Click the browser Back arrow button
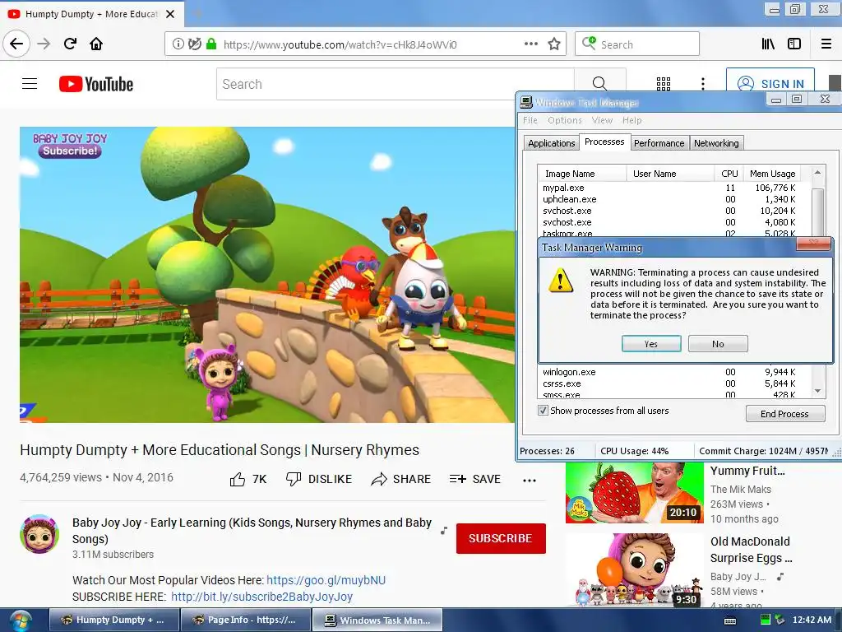Viewport: 842px width, 632px height. coord(16,44)
